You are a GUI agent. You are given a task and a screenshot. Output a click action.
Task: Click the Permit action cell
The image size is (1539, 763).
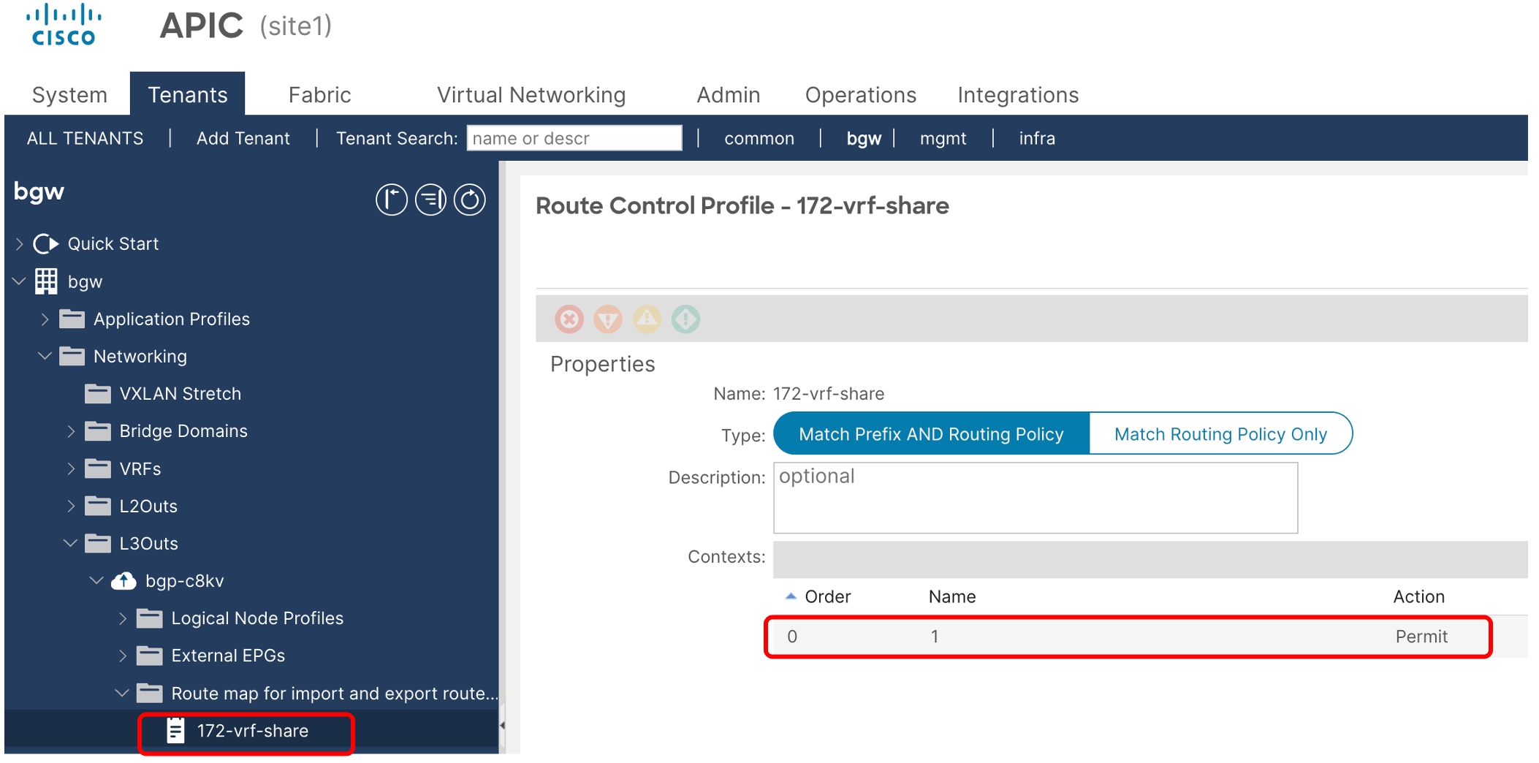[1421, 637]
